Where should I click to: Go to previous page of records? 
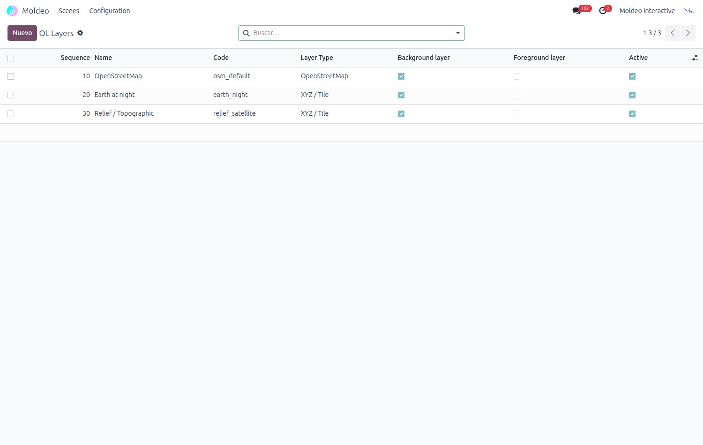click(x=673, y=33)
